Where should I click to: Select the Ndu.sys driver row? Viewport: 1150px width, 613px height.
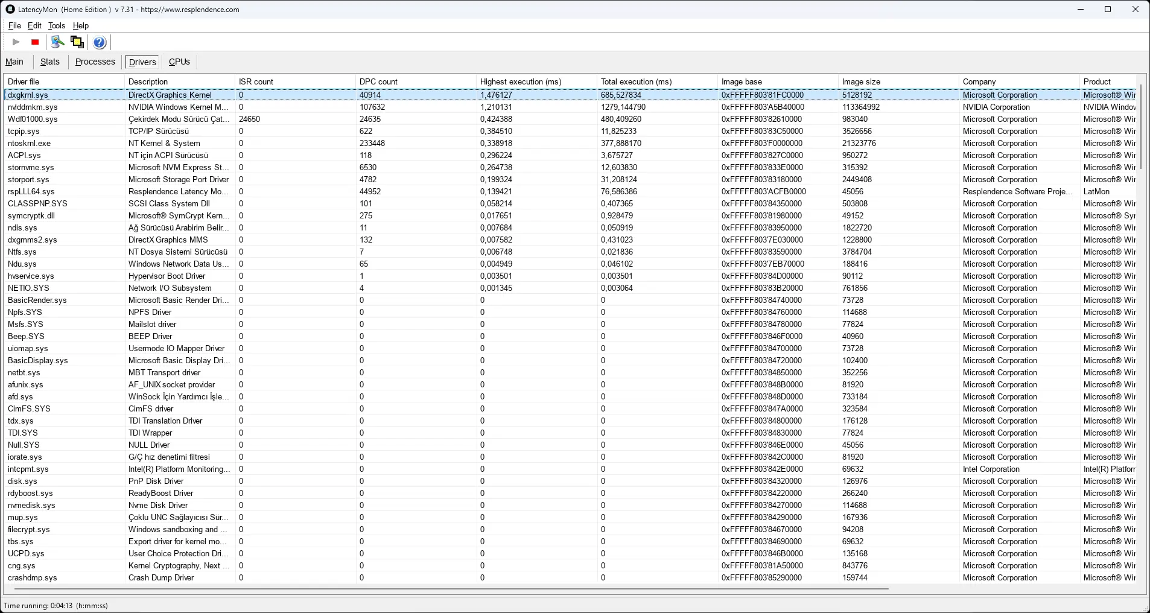tap(570, 264)
